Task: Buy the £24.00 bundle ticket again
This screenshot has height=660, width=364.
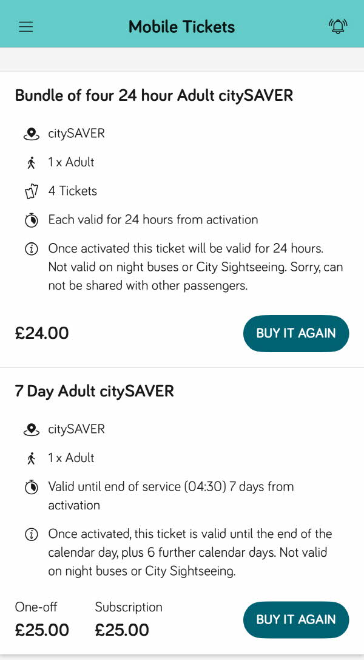Action: point(296,333)
